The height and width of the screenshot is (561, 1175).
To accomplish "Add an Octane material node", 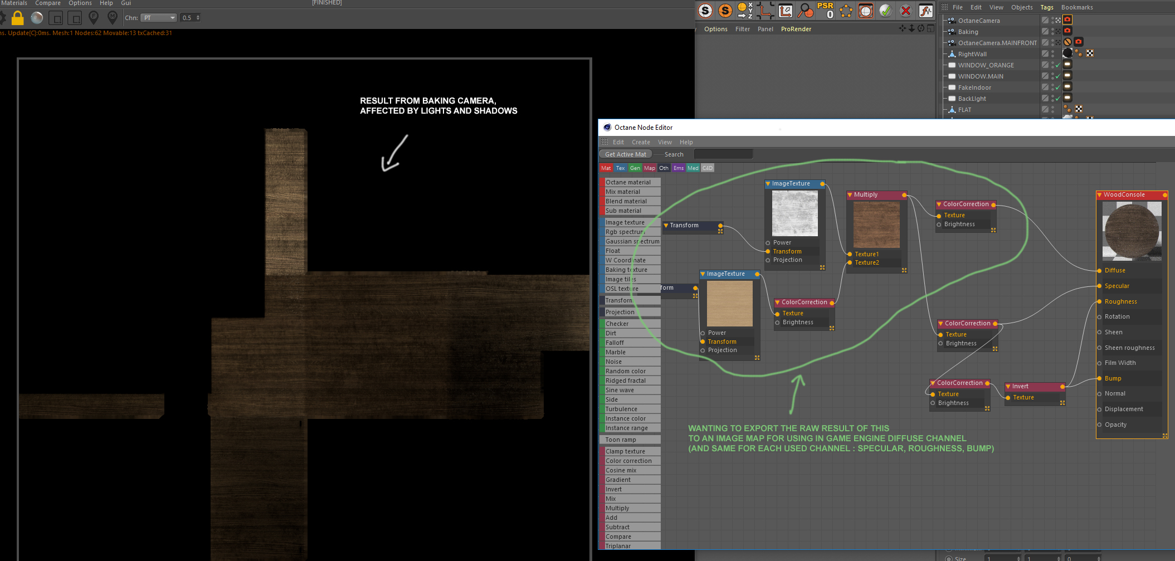I will pos(630,182).
